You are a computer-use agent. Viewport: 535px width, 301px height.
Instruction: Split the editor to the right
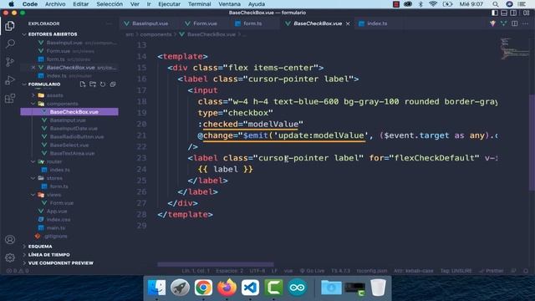click(x=515, y=23)
